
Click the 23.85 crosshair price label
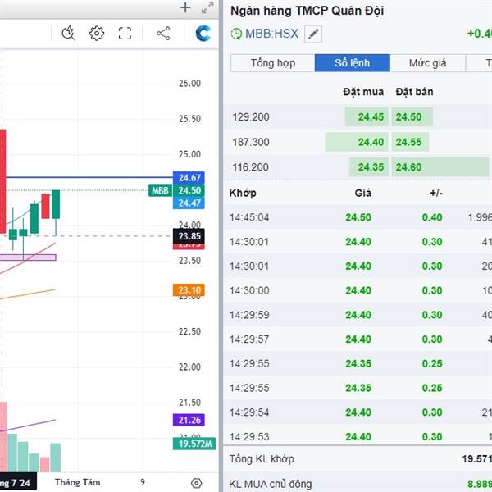tap(189, 236)
